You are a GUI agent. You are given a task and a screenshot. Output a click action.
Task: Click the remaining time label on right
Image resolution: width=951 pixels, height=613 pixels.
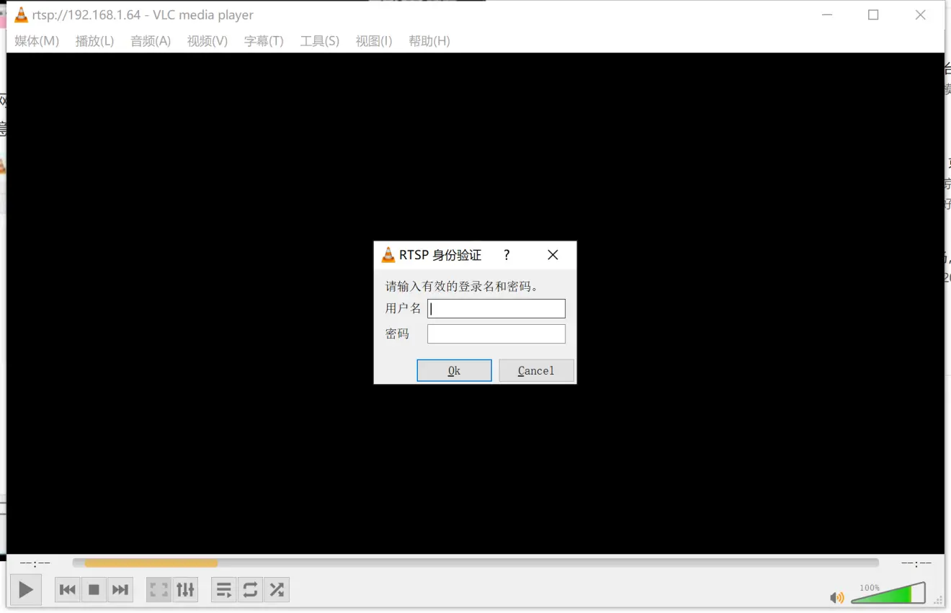tap(916, 563)
